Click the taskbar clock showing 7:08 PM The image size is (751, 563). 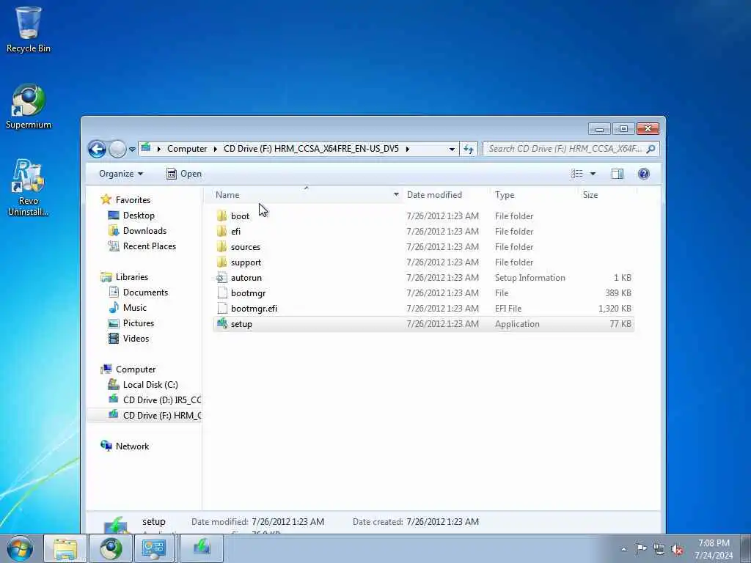pos(714,549)
